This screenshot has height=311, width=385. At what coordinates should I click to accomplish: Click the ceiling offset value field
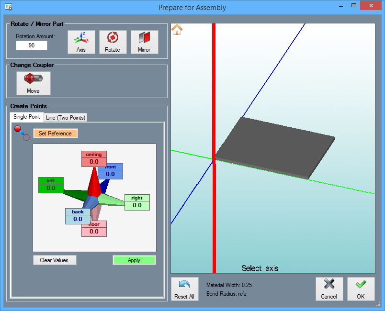[94, 162]
